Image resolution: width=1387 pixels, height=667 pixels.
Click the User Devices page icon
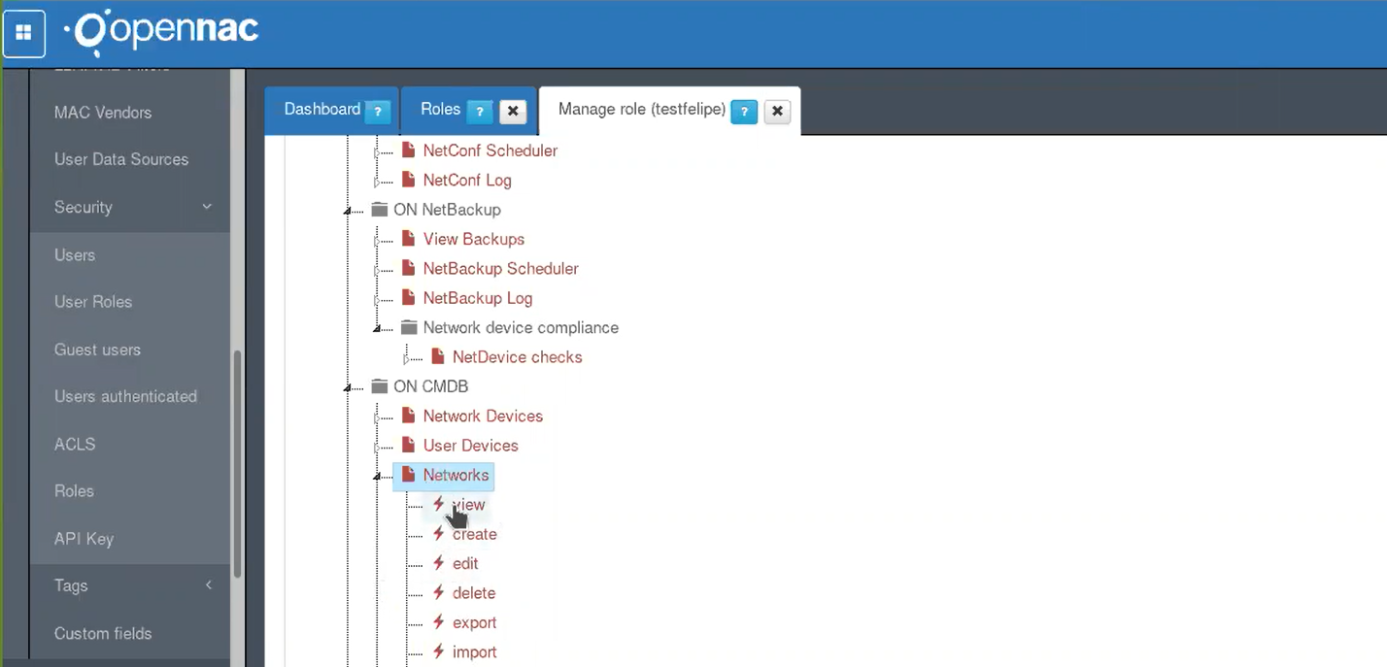click(409, 445)
